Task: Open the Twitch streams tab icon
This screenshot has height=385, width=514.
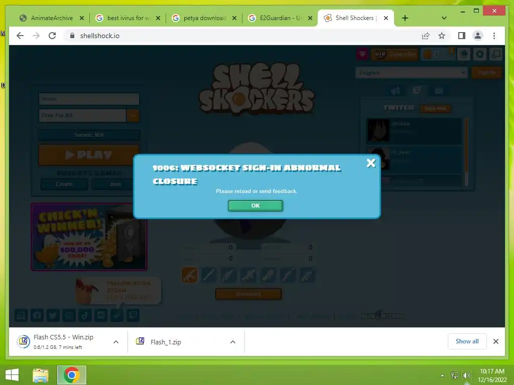Action: coord(417,90)
